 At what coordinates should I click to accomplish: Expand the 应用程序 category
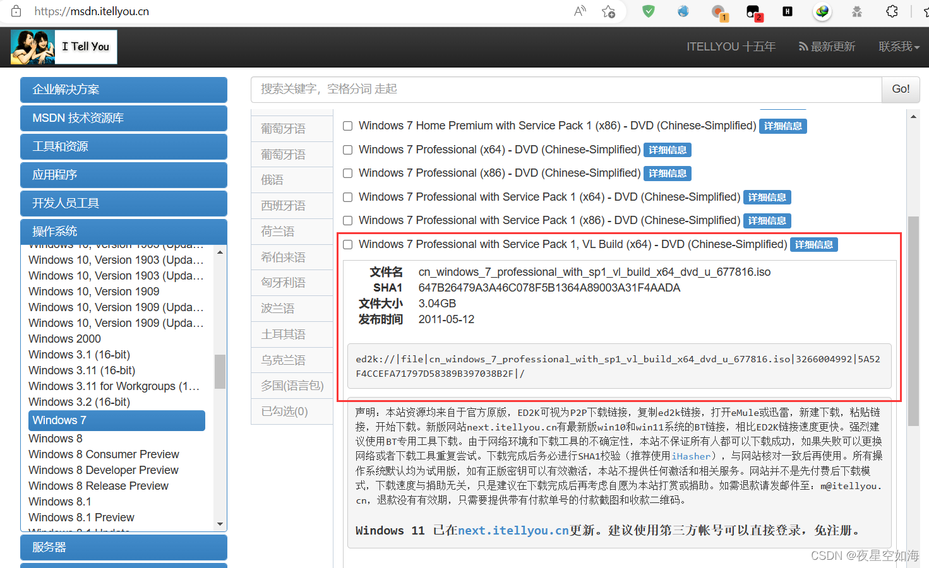pos(124,175)
